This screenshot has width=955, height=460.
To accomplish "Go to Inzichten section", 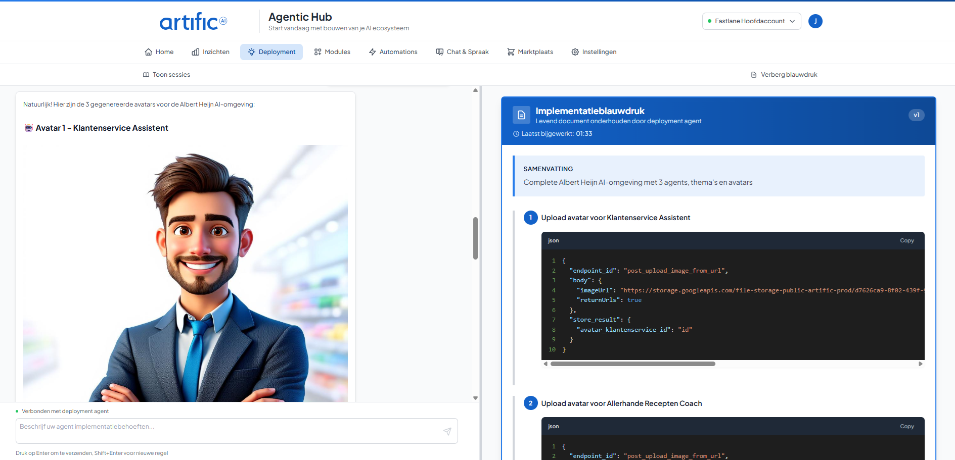I will (210, 52).
